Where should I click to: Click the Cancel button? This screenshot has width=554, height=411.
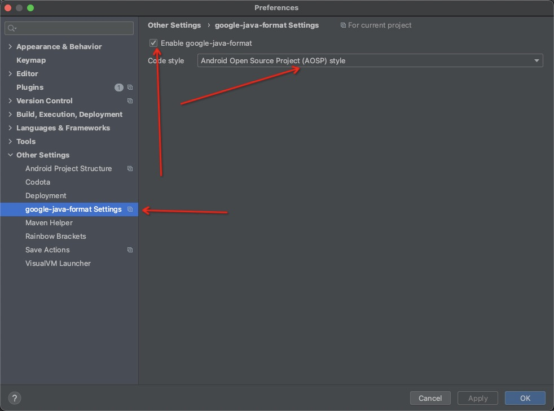click(430, 398)
